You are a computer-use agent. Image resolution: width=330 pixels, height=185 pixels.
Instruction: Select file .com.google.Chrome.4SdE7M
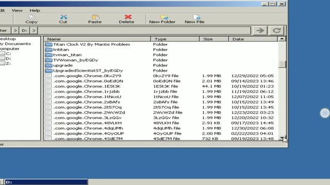point(88,138)
